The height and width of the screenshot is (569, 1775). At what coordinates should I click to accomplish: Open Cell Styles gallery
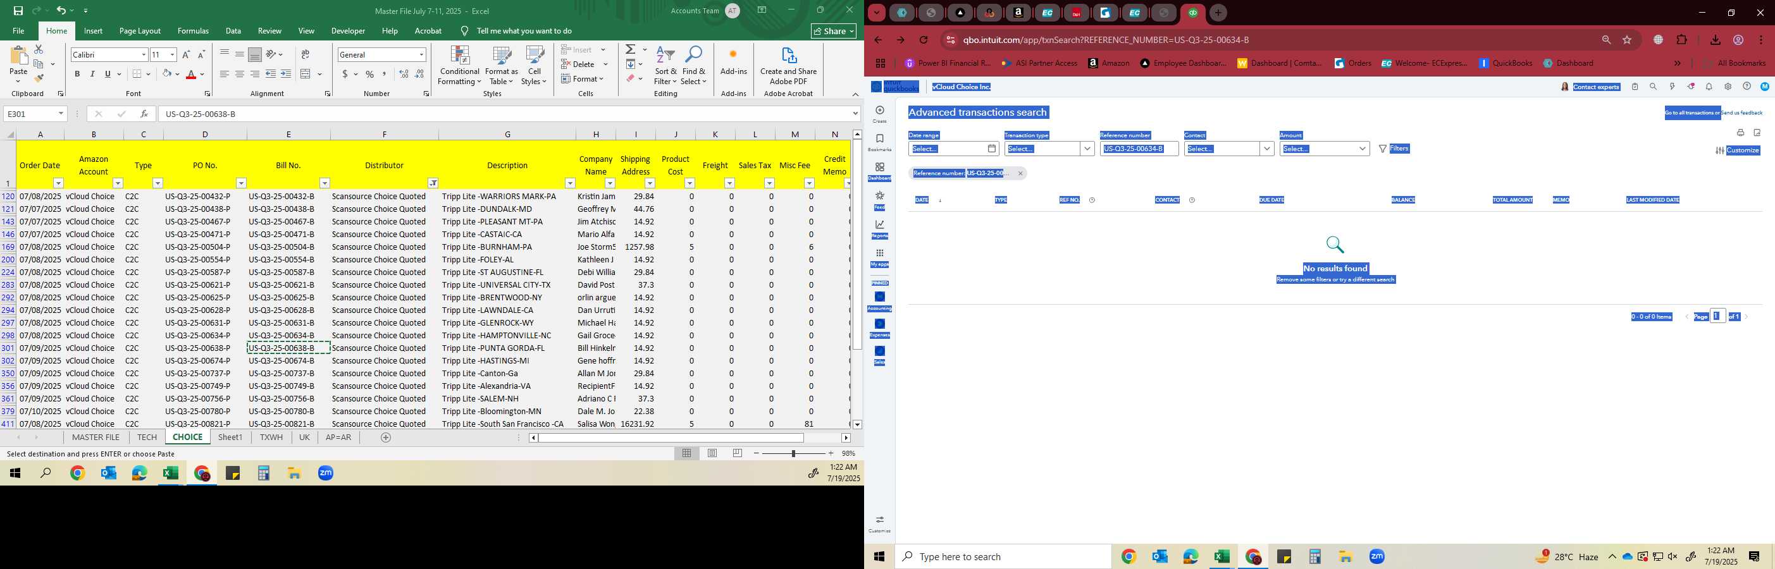(x=535, y=66)
